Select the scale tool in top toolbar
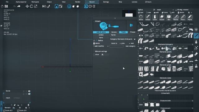The image size is (199, 112). click(x=36, y=6)
